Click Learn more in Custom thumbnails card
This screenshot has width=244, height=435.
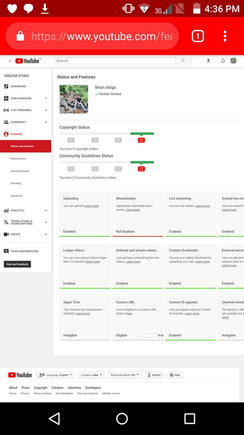point(202,262)
